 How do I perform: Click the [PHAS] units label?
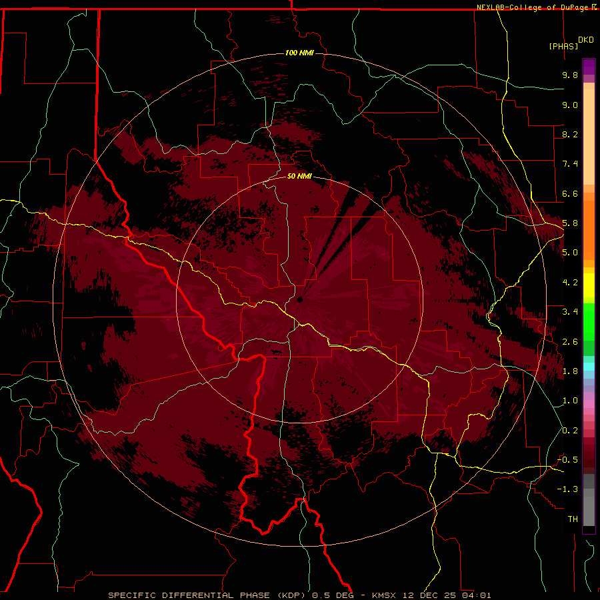(x=563, y=46)
